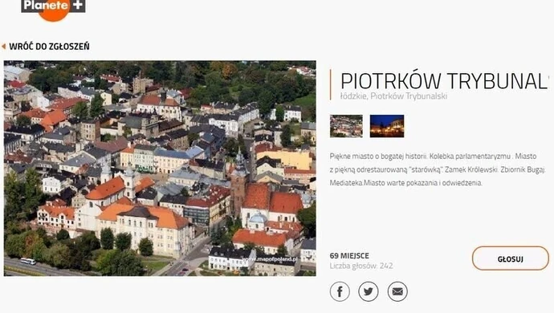Click the back arrow beside Wróć do zgłoszeń
Screen dimensions: 554x313
3,47
